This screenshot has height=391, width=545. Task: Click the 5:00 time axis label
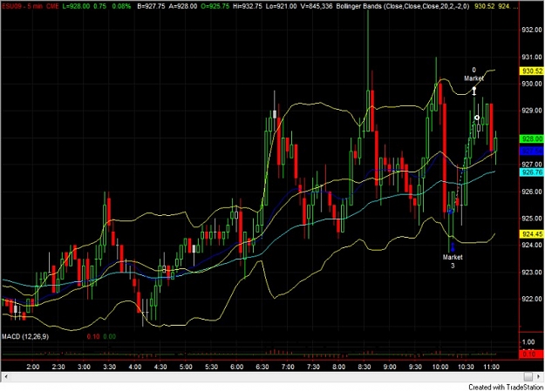186,367
